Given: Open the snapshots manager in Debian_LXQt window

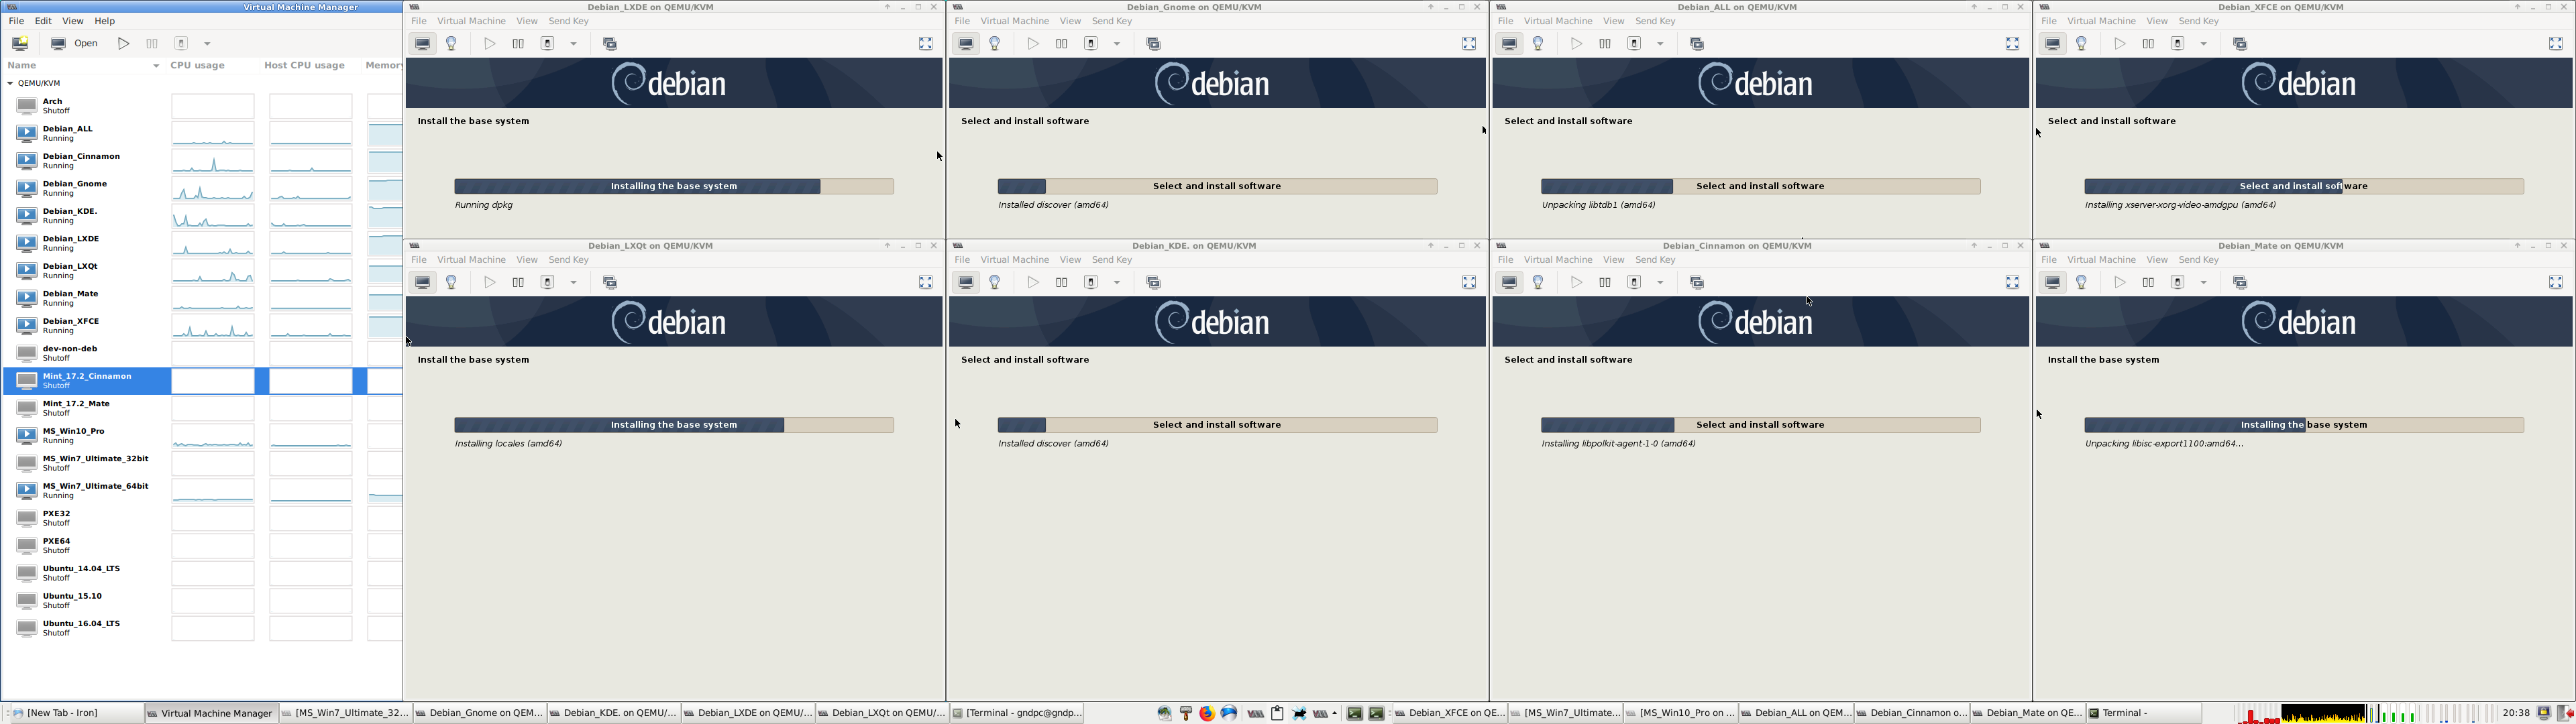Looking at the screenshot, I should click(610, 282).
